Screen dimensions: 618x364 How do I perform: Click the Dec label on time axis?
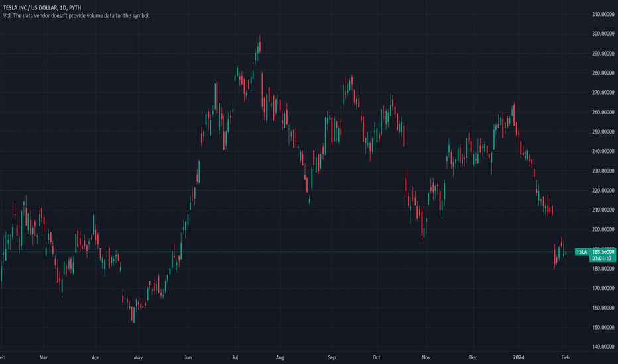(x=473, y=357)
